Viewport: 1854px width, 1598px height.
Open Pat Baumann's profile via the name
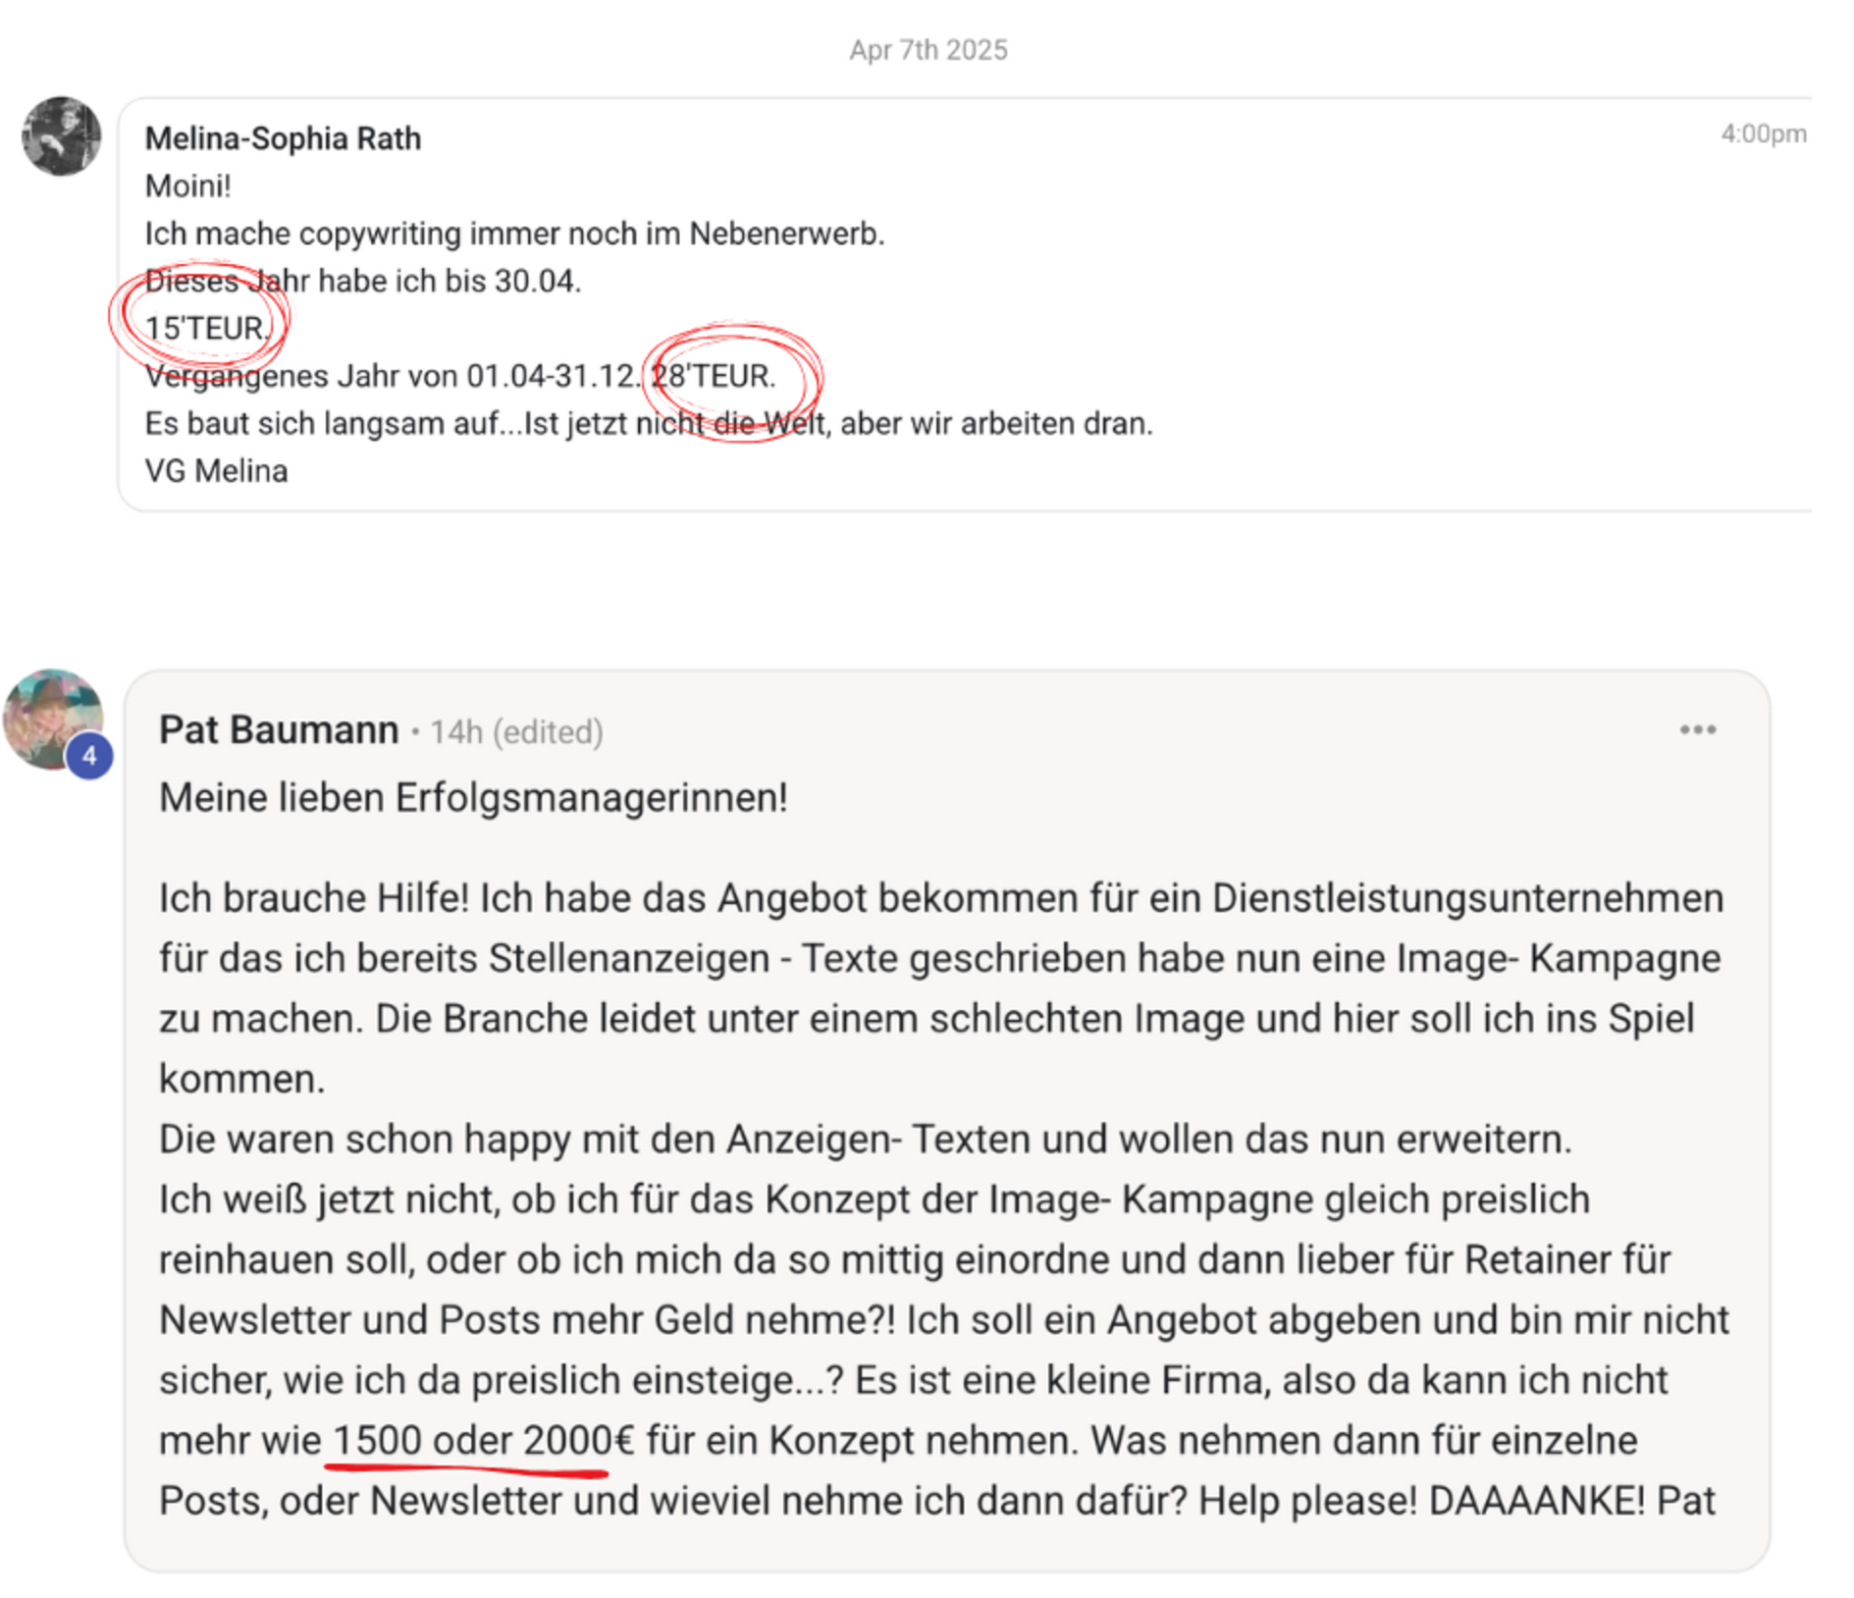click(x=279, y=730)
